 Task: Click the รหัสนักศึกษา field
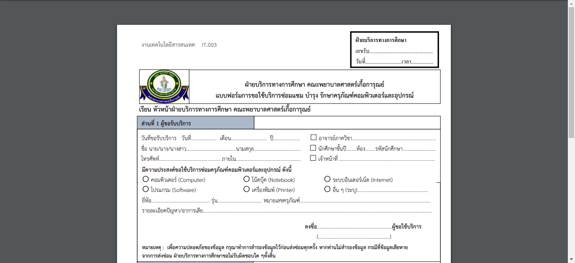coord(419,149)
